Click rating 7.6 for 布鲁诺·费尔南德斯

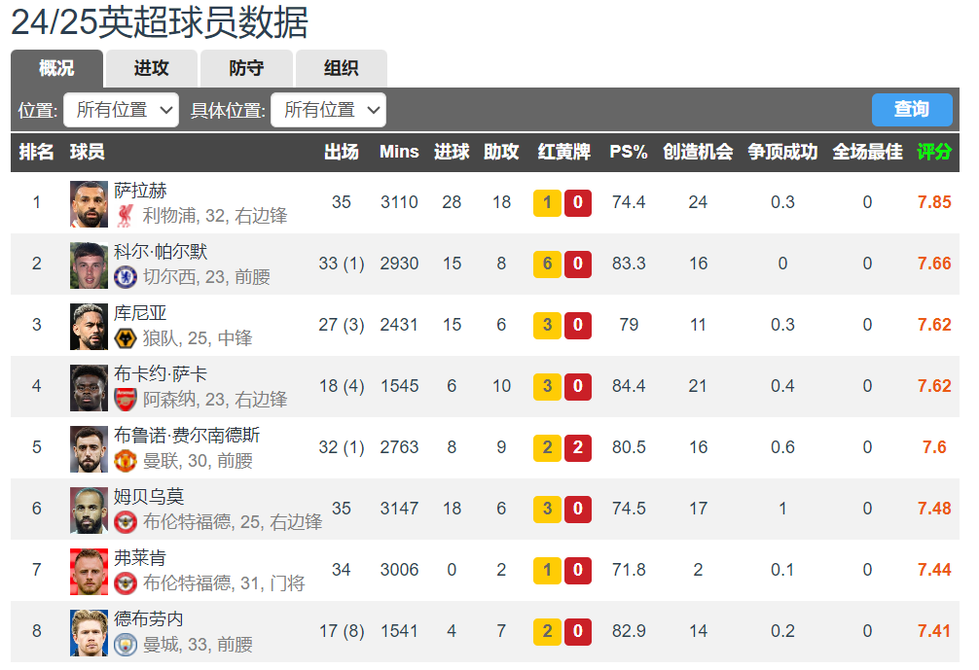(x=934, y=447)
